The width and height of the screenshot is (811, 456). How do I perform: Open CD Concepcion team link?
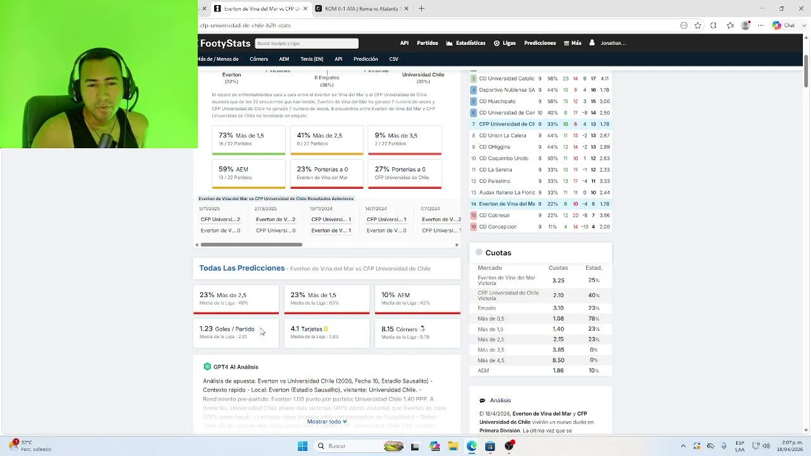tap(498, 227)
